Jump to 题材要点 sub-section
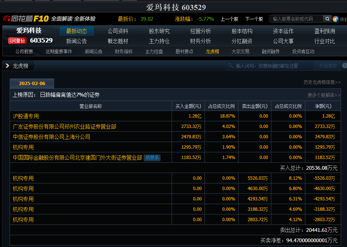The image size is (347, 247). click(184, 51)
